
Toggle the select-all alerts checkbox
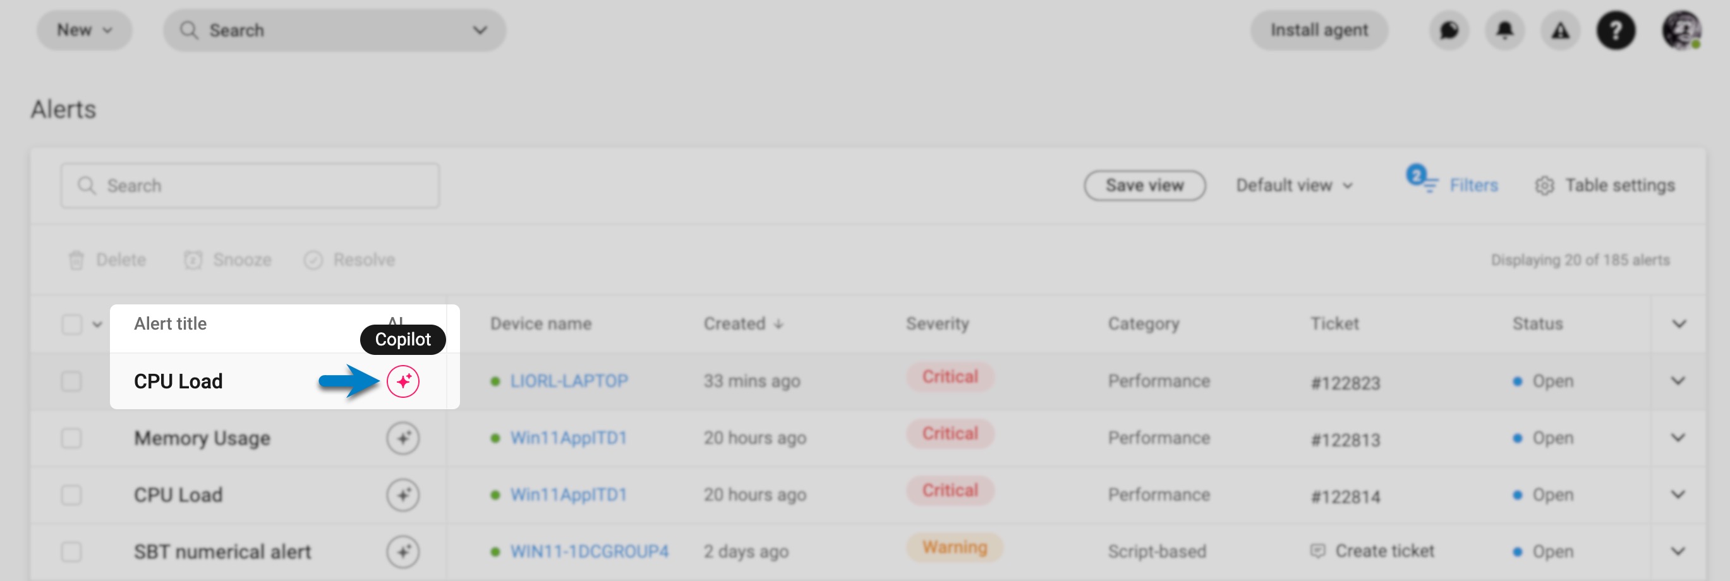71,324
